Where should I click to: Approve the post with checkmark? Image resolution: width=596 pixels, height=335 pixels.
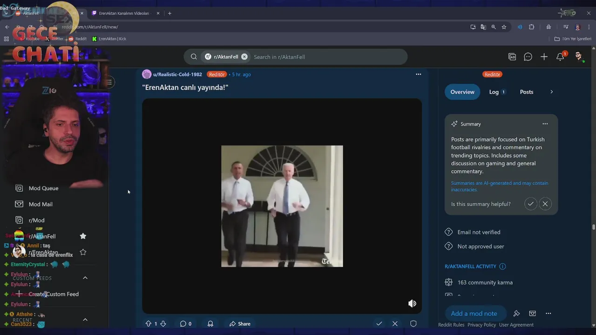pos(379,324)
